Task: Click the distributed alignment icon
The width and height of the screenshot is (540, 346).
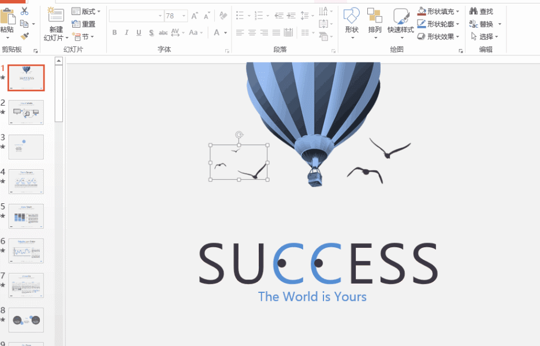Action: point(288,33)
